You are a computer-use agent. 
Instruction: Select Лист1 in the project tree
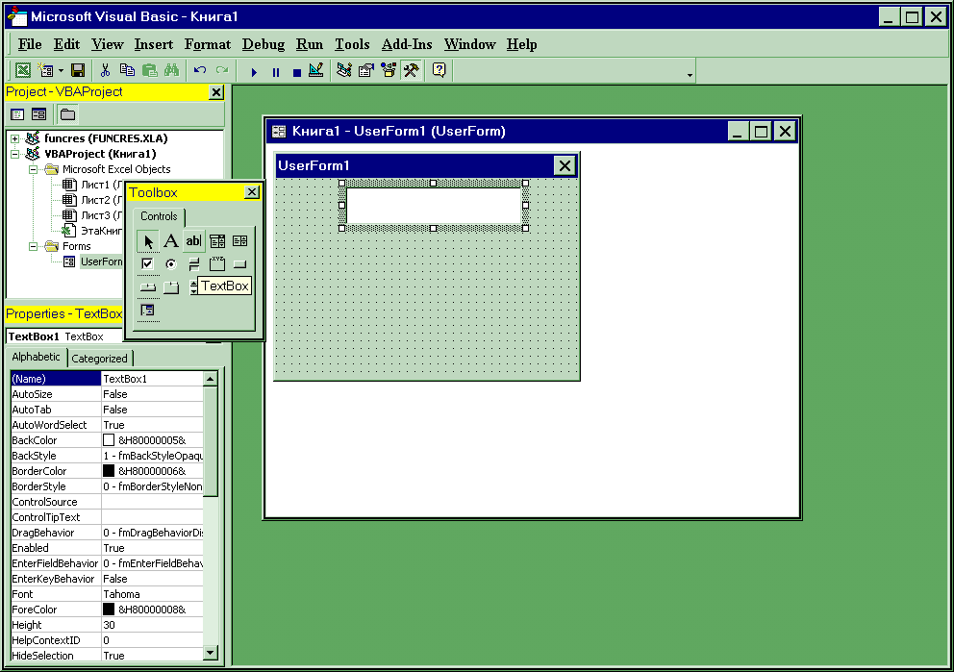coord(93,185)
